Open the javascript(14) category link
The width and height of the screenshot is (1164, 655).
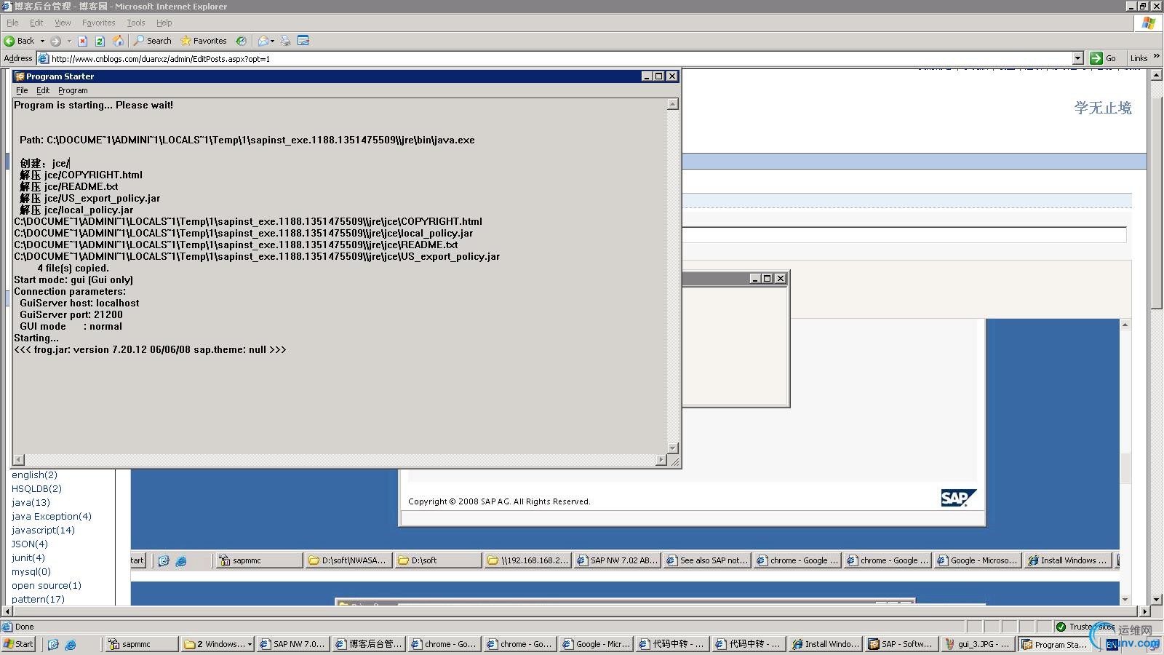point(43,530)
